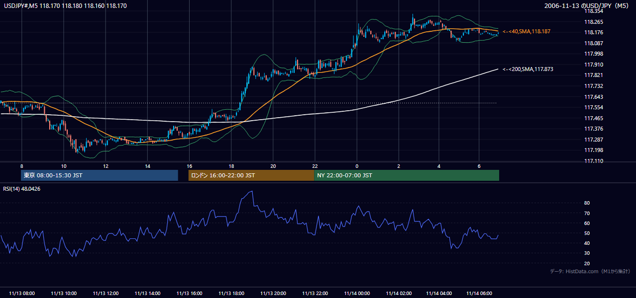Image resolution: width=636 pixels, height=298 pixels.
Task: Click the 117.732 price axis label
Action: tap(594, 86)
